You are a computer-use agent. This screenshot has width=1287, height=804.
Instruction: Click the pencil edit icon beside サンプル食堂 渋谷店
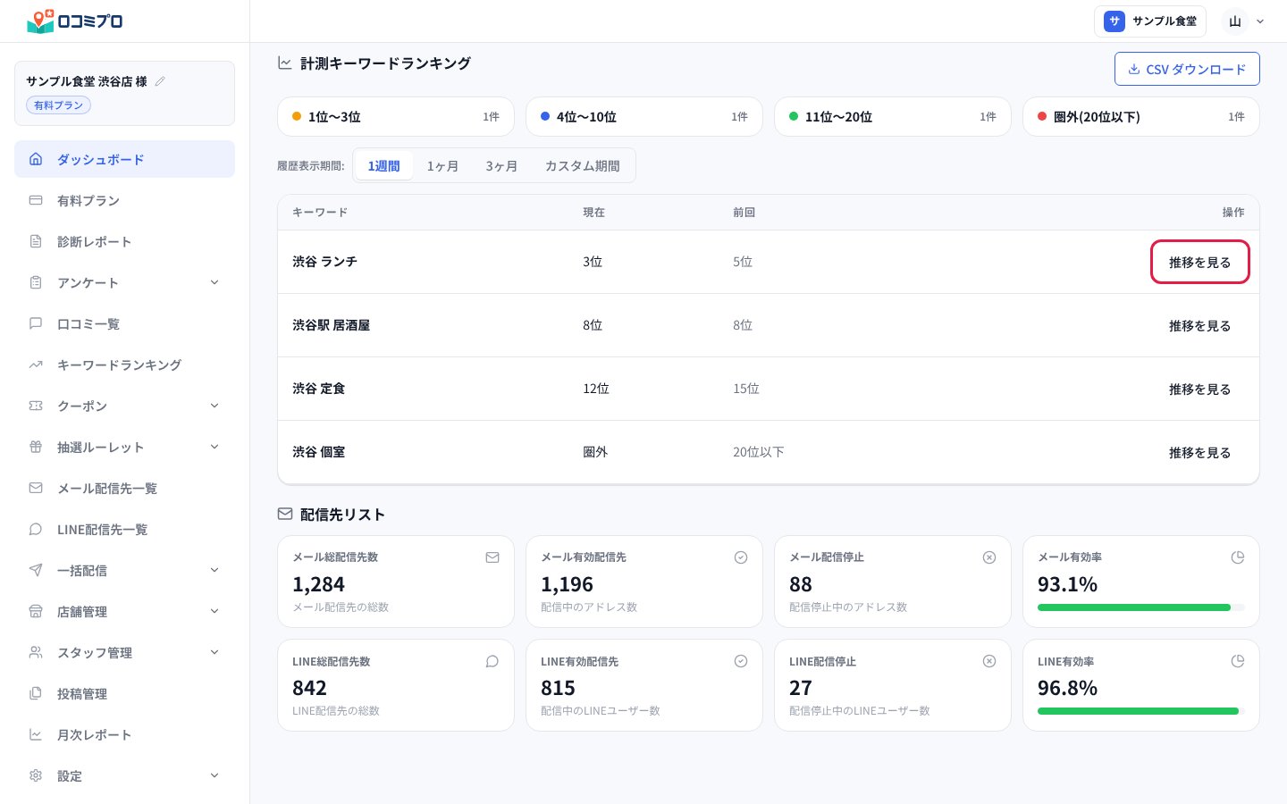click(x=160, y=81)
